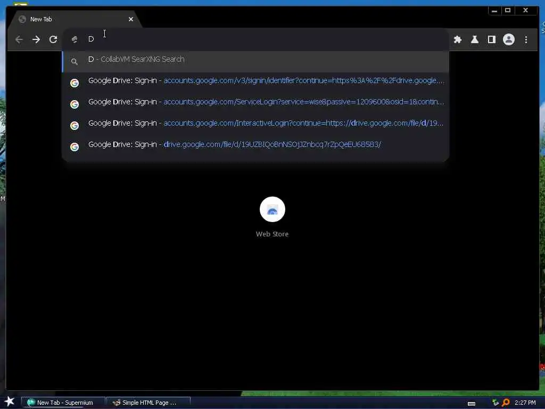Toggle the side panel icon
The height and width of the screenshot is (409, 545).
491,39
